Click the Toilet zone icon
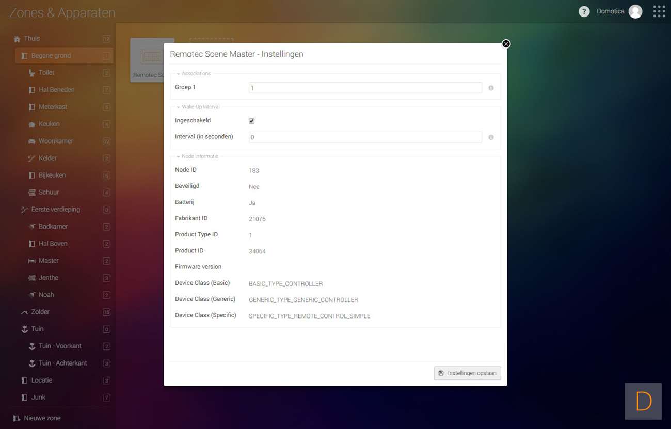 click(32, 73)
